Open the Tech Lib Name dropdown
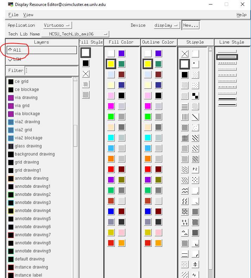This screenshot has height=278, width=251. pos(75,34)
